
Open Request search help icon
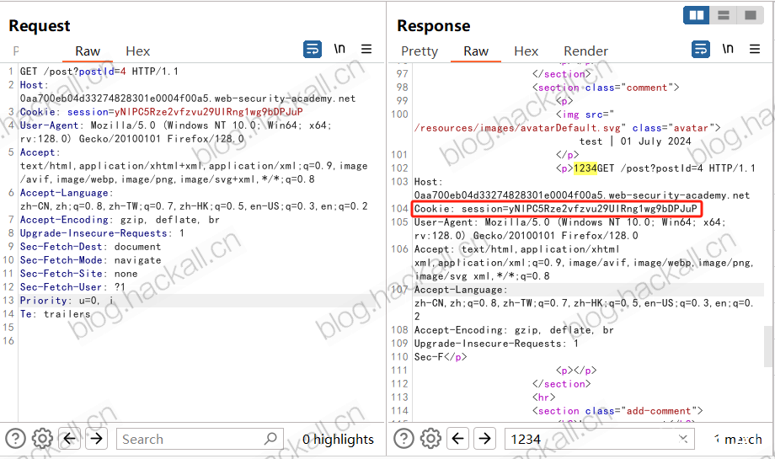pyautogui.click(x=15, y=438)
